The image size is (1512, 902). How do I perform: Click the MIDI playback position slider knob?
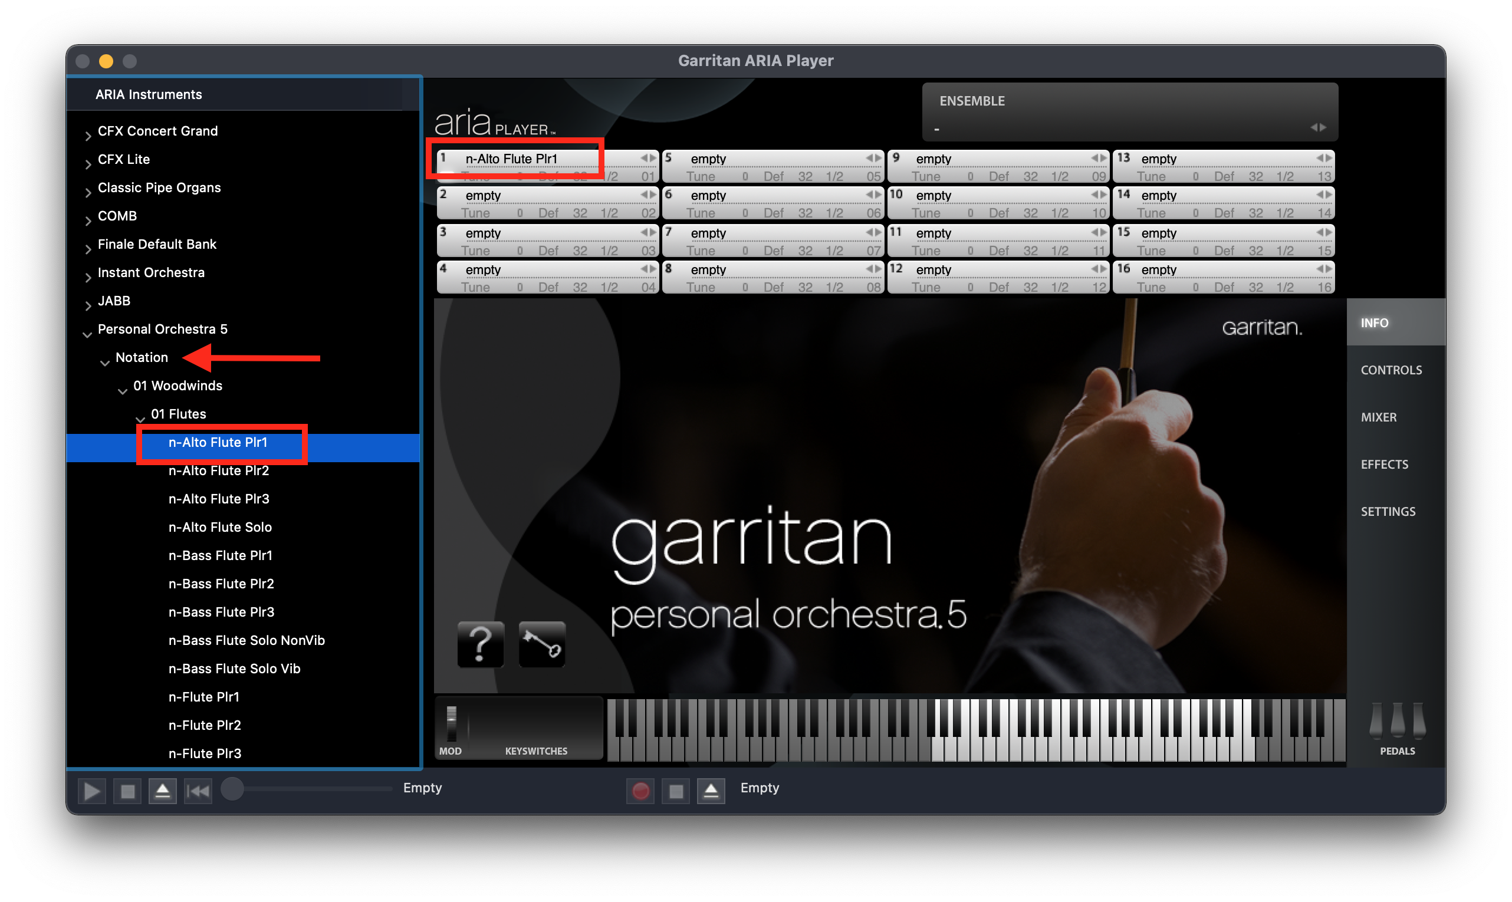pyautogui.click(x=232, y=788)
